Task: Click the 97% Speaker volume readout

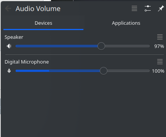Action: pyautogui.click(x=159, y=46)
